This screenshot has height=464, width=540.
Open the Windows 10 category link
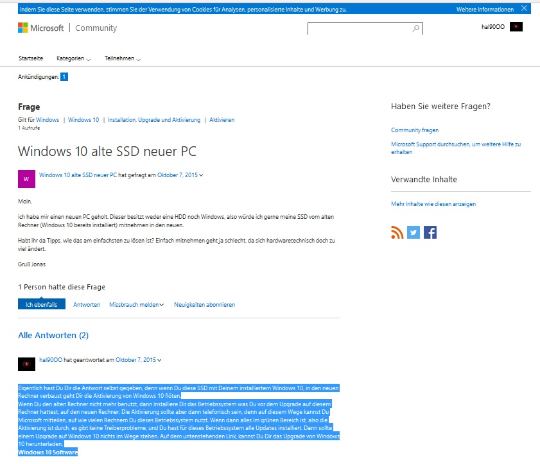click(x=83, y=120)
